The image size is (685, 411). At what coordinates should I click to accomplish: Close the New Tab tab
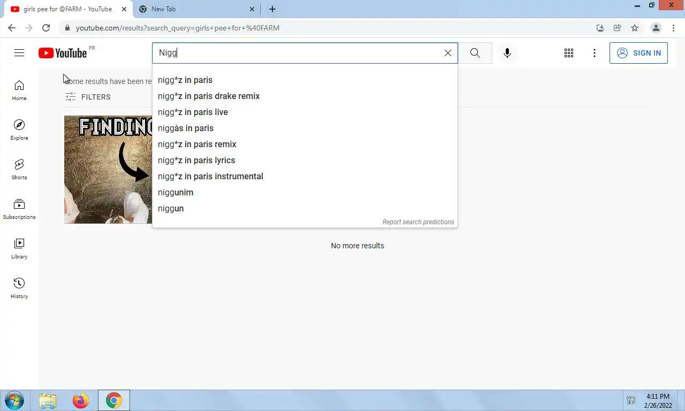(252, 9)
